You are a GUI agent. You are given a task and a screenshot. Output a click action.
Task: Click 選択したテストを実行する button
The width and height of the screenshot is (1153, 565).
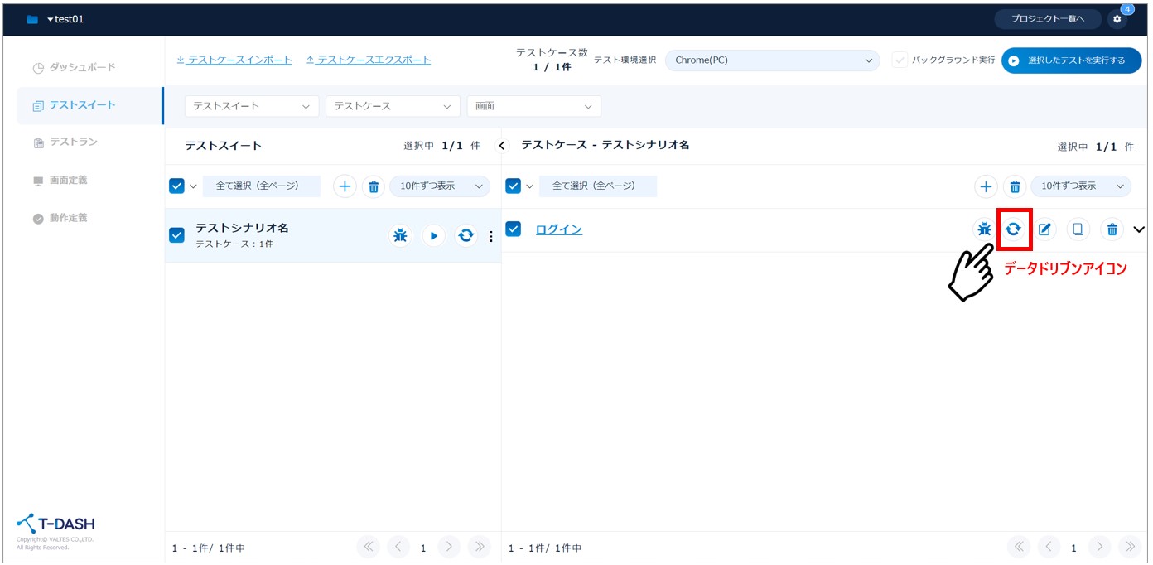click(1071, 60)
